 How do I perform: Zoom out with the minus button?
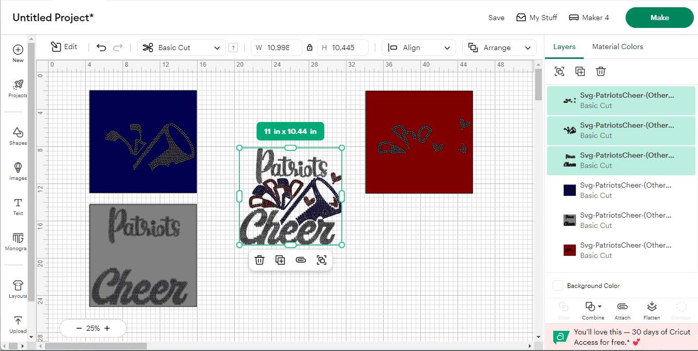(79, 328)
